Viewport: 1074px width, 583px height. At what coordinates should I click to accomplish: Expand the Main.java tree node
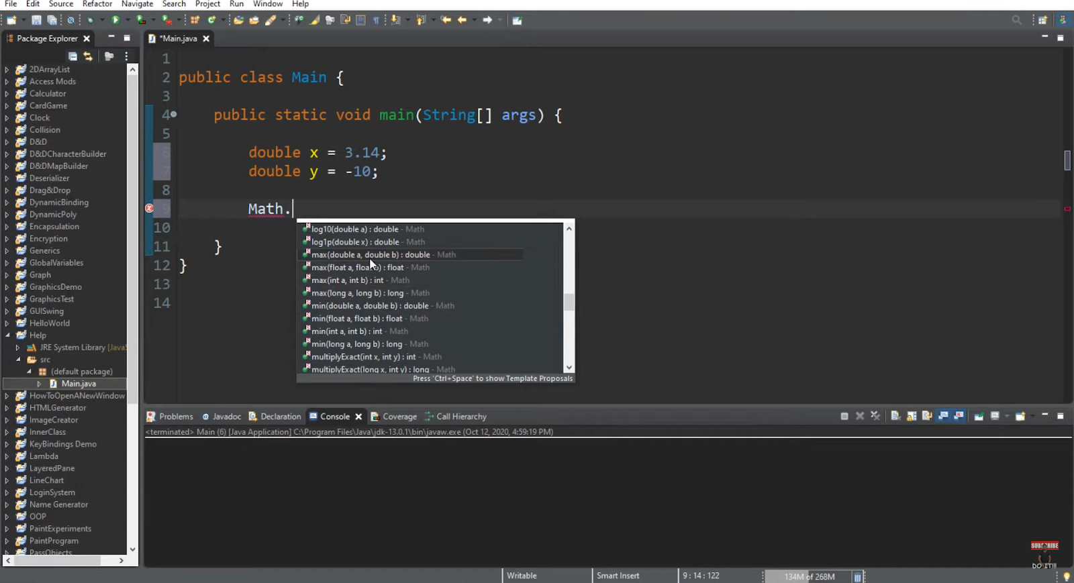[39, 384]
